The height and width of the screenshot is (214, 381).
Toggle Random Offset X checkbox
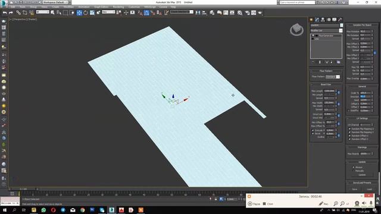click(349, 136)
